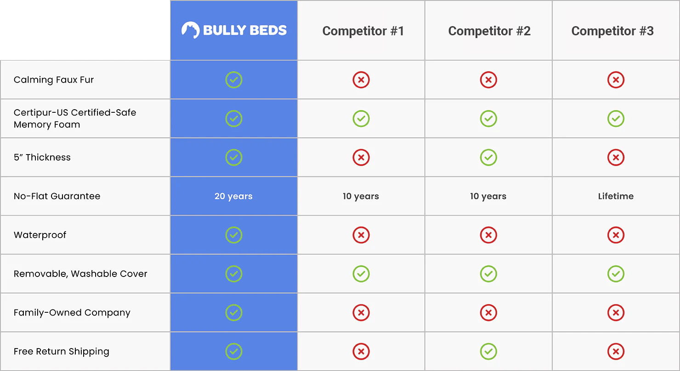
Task: Click Competitor #2 red X for Family-Owned Company
Action: coord(488,313)
